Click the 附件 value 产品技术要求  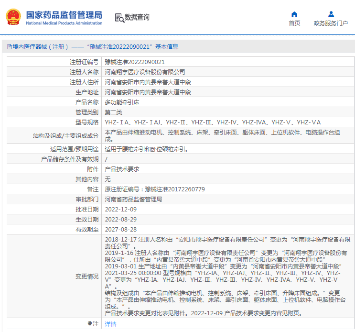(122, 169)
